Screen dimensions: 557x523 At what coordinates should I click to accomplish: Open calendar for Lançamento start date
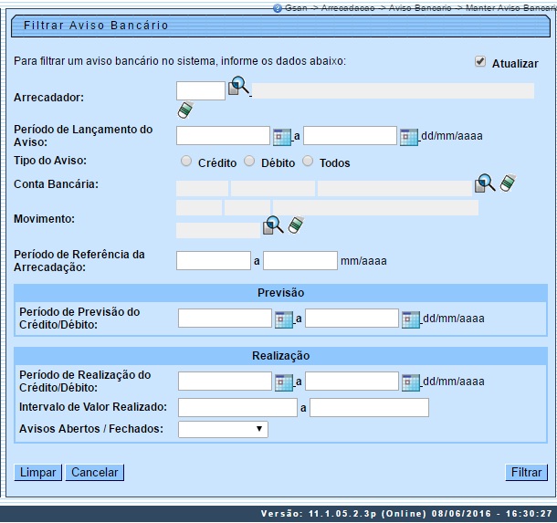pos(282,137)
